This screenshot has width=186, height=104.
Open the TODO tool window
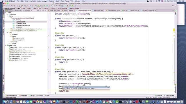pos(47,95)
